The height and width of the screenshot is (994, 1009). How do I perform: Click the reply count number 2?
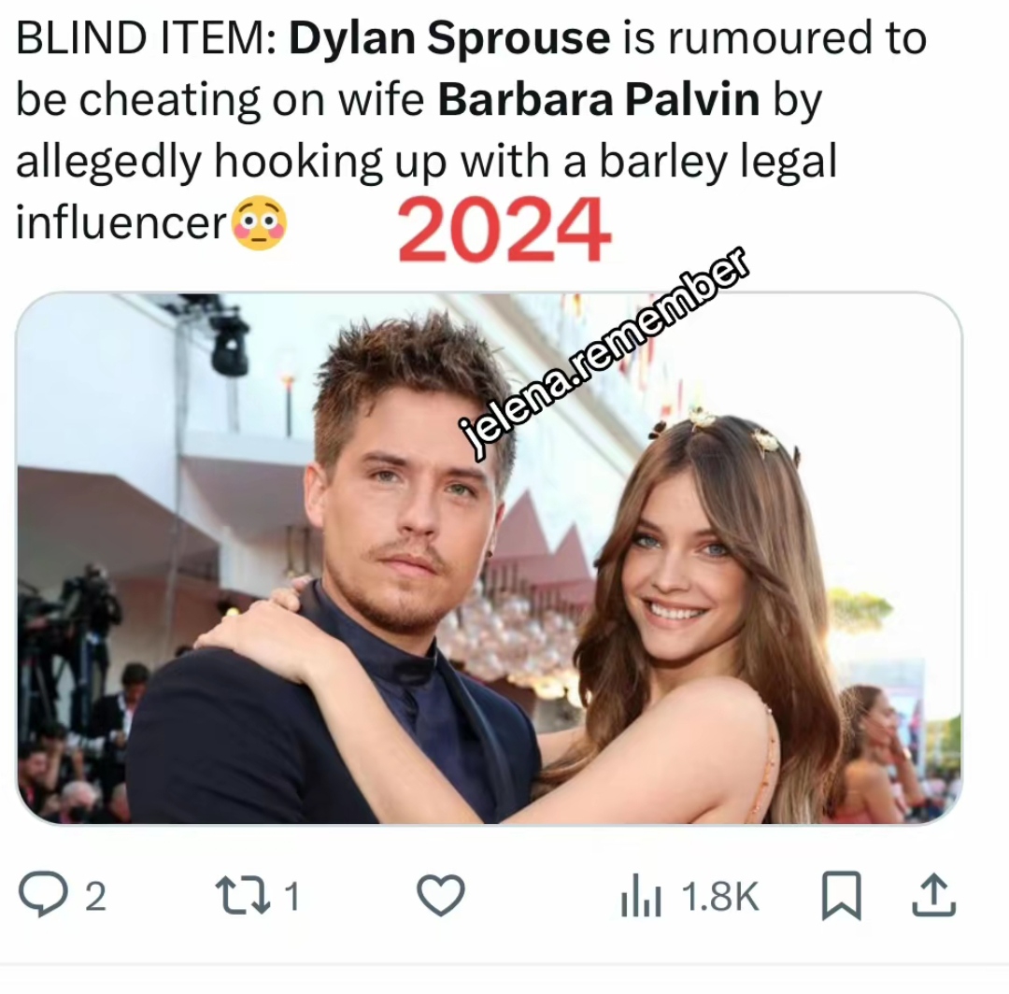point(95,896)
